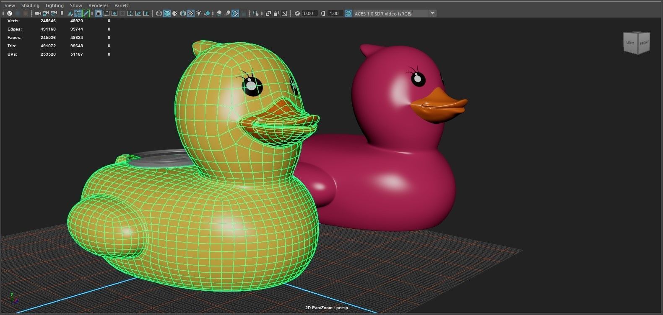The width and height of the screenshot is (663, 315).
Task: Click the Safe Title icon
Action: 146,13
